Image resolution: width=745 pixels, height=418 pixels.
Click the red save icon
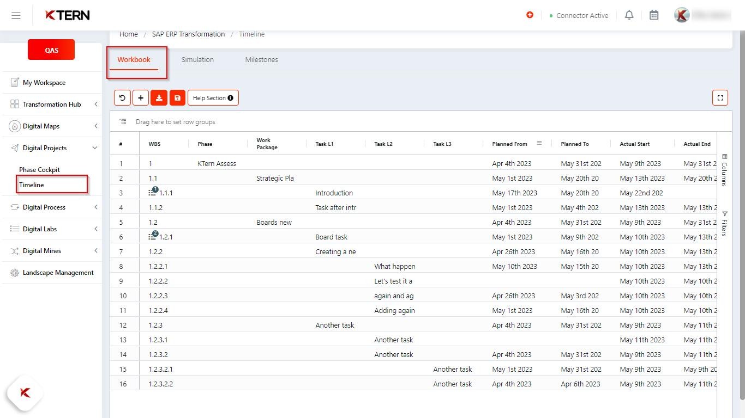coord(177,97)
